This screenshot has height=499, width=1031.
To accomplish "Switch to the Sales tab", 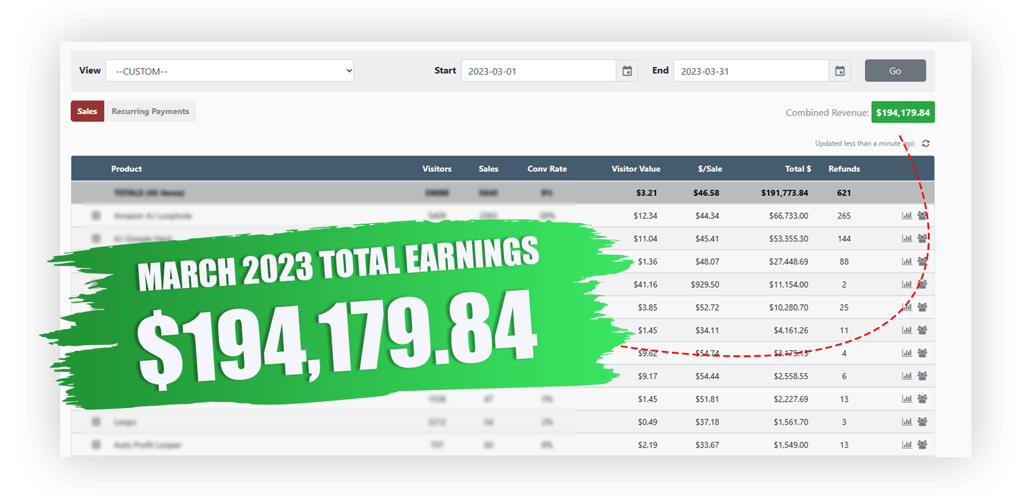I will point(87,112).
